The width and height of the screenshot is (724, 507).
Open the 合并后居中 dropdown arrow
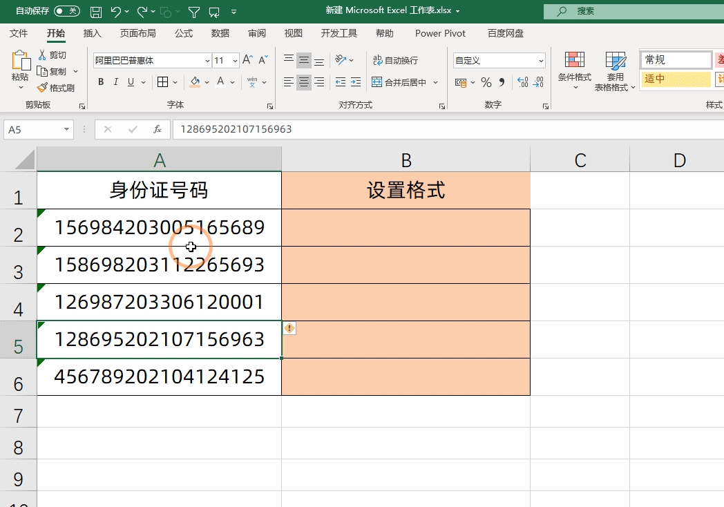click(x=435, y=83)
